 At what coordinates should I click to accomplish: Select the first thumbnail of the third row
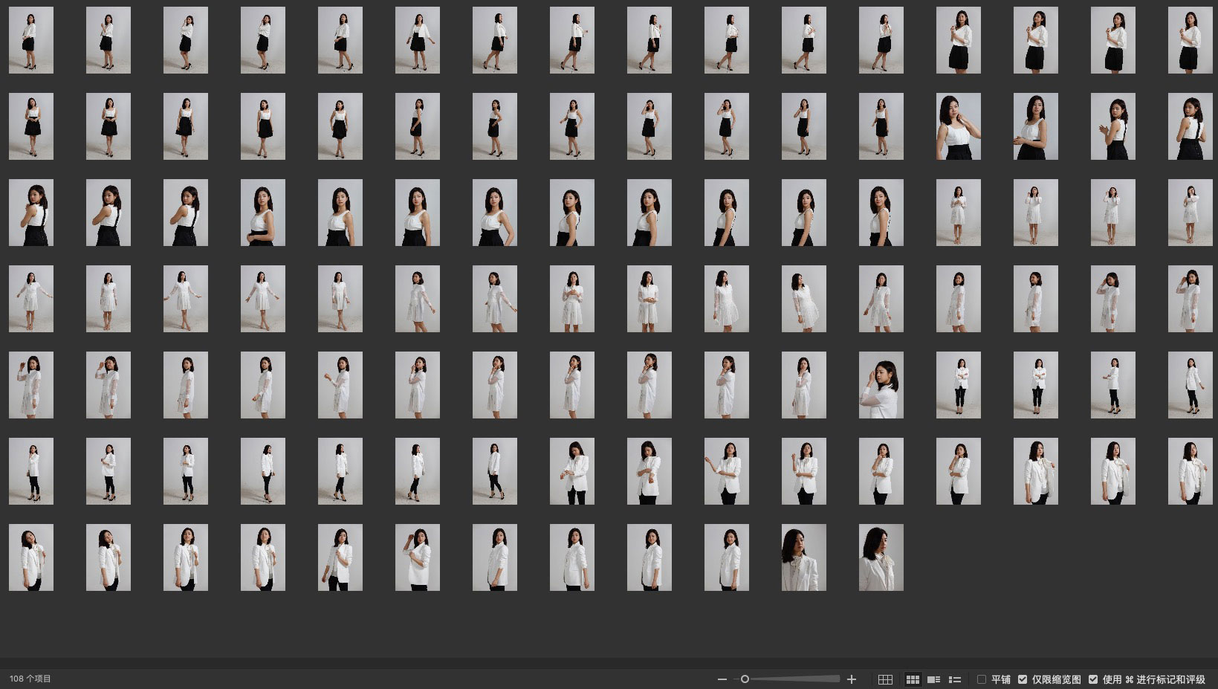coord(31,213)
